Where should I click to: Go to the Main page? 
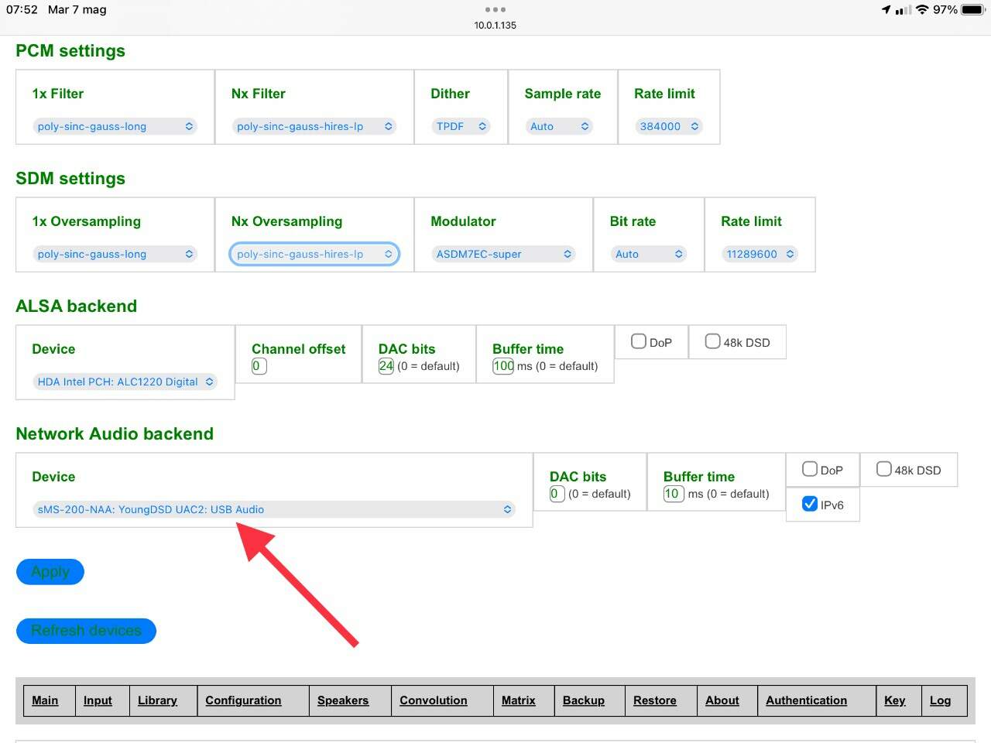(x=45, y=700)
